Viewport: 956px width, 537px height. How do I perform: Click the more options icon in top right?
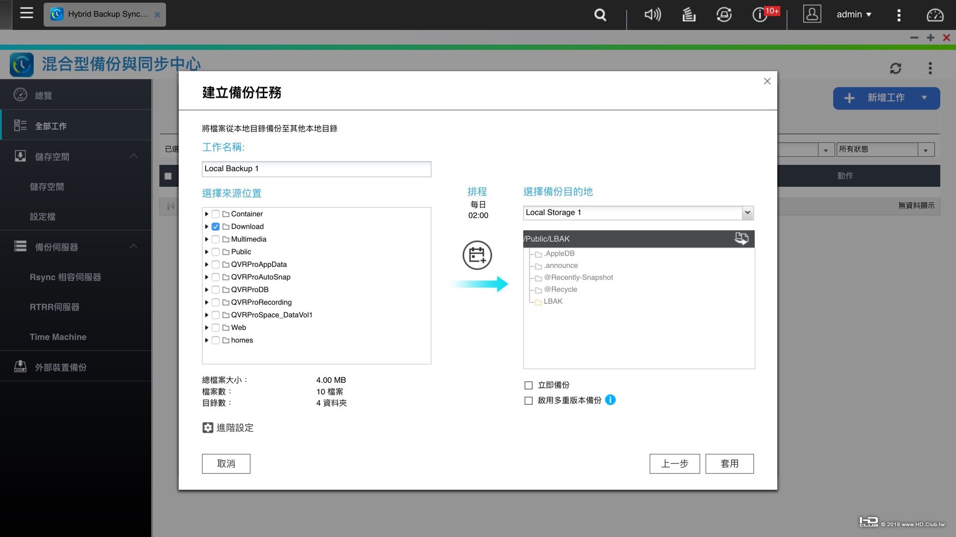(x=899, y=14)
